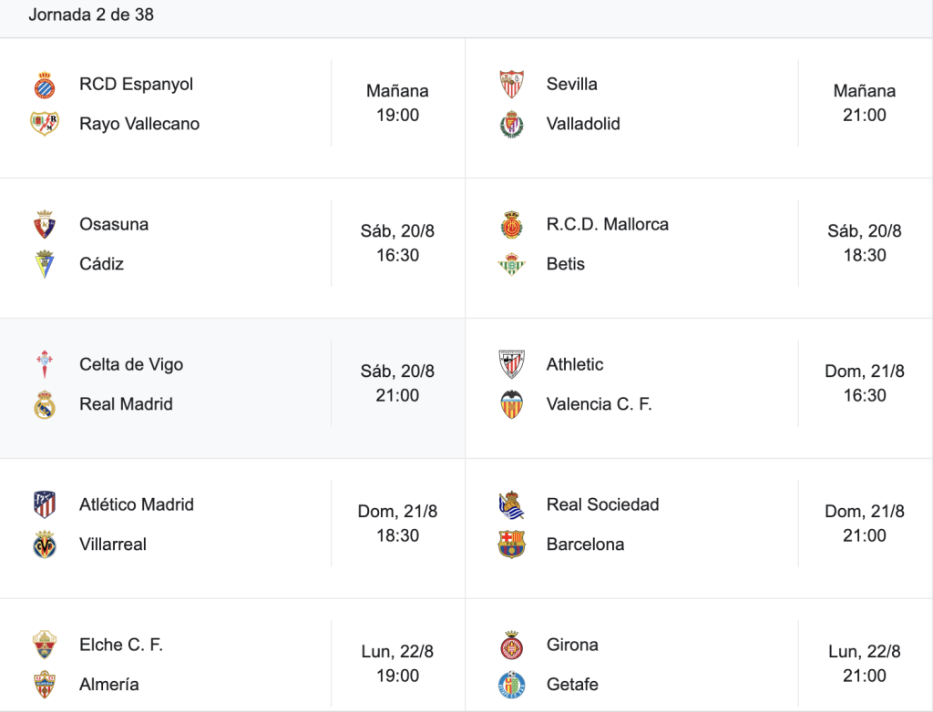This screenshot has height=712, width=933.
Task: Click the Rayo Vallecano crest icon
Action: coord(45,124)
